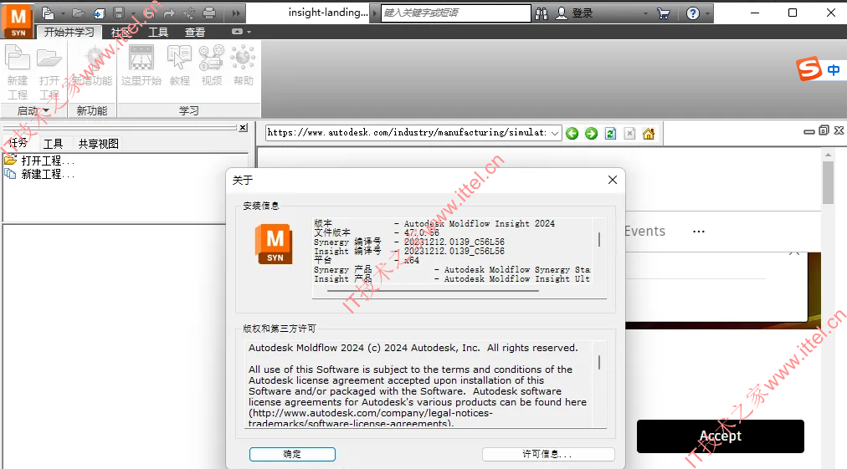The image size is (847, 469).
Task: Select the 社区 ribbon tab
Action: click(121, 33)
